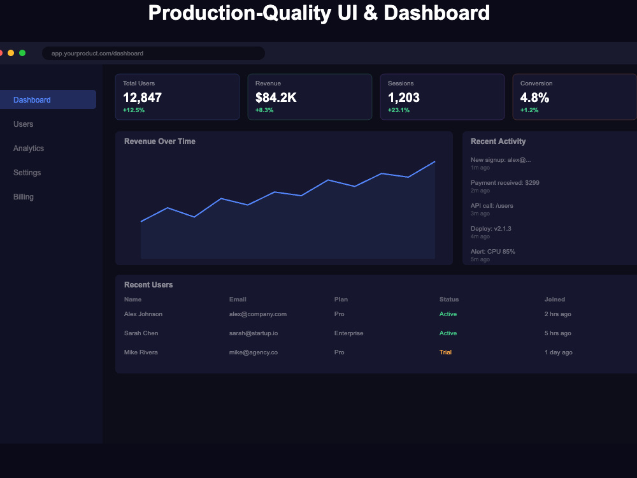
Task: Click the Enterprise plan cell
Action: click(348, 333)
